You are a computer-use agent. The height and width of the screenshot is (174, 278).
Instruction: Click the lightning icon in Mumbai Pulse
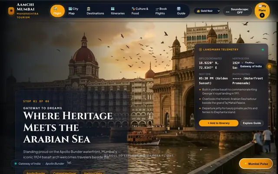(246, 164)
